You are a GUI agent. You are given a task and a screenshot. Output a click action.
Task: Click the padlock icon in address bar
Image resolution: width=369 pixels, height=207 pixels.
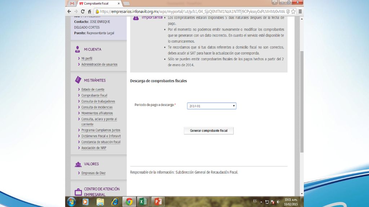pyautogui.click(x=97, y=11)
